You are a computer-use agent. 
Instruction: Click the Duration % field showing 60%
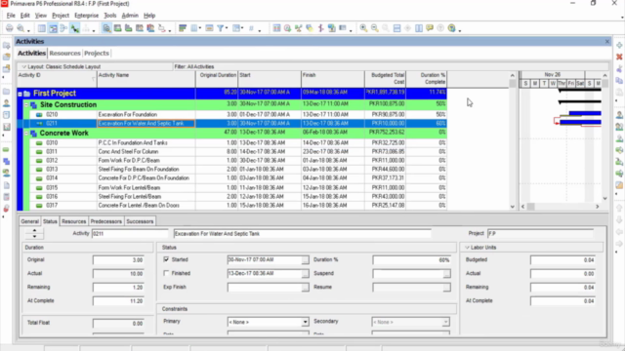411,260
